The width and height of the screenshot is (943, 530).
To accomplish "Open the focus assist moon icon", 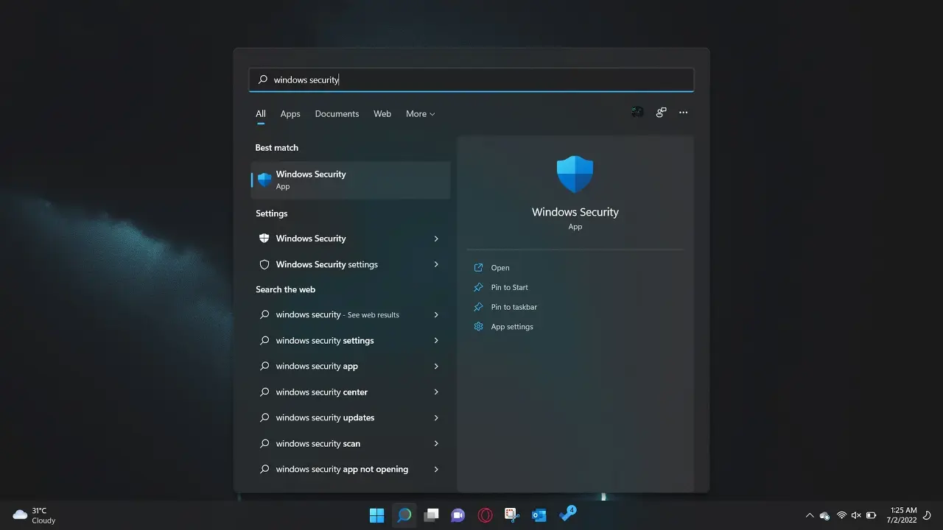I will coord(927,515).
